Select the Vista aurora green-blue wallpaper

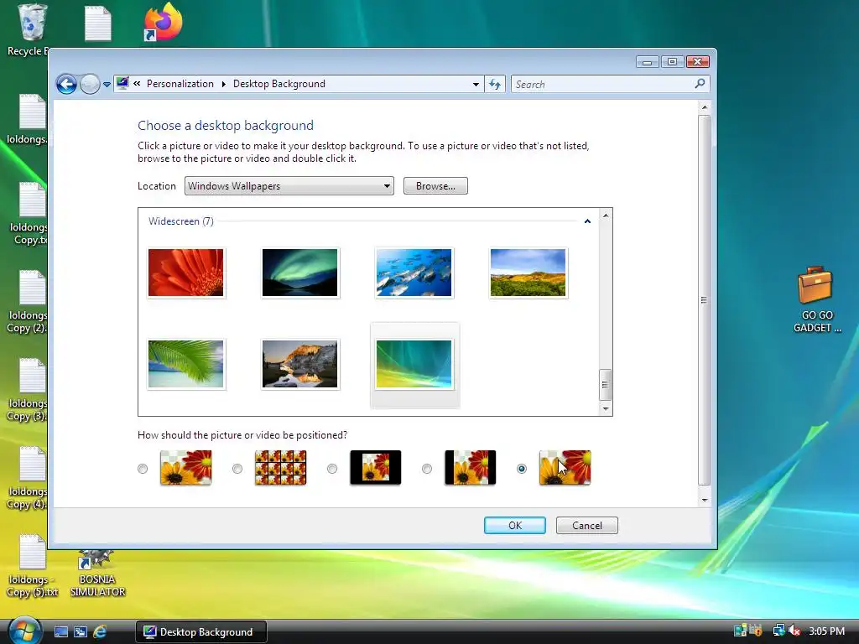click(x=414, y=364)
